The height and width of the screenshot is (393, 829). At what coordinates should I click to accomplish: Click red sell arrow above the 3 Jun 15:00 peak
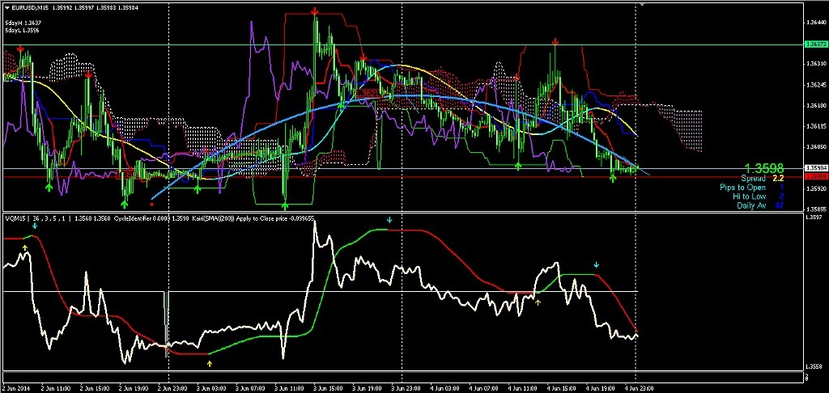point(315,11)
